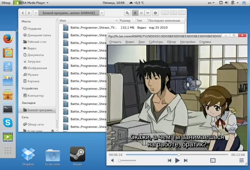250x170 pixels.
Task: Show next path segments in location bar
Action: (102, 13)
